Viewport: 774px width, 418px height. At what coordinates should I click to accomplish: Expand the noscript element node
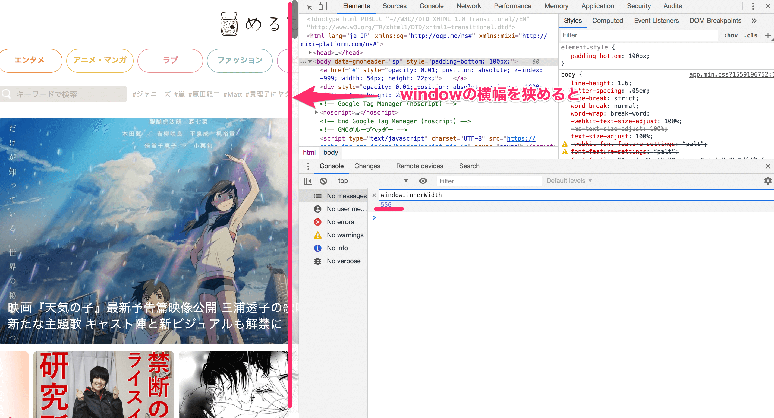click(x=316, y=113)
